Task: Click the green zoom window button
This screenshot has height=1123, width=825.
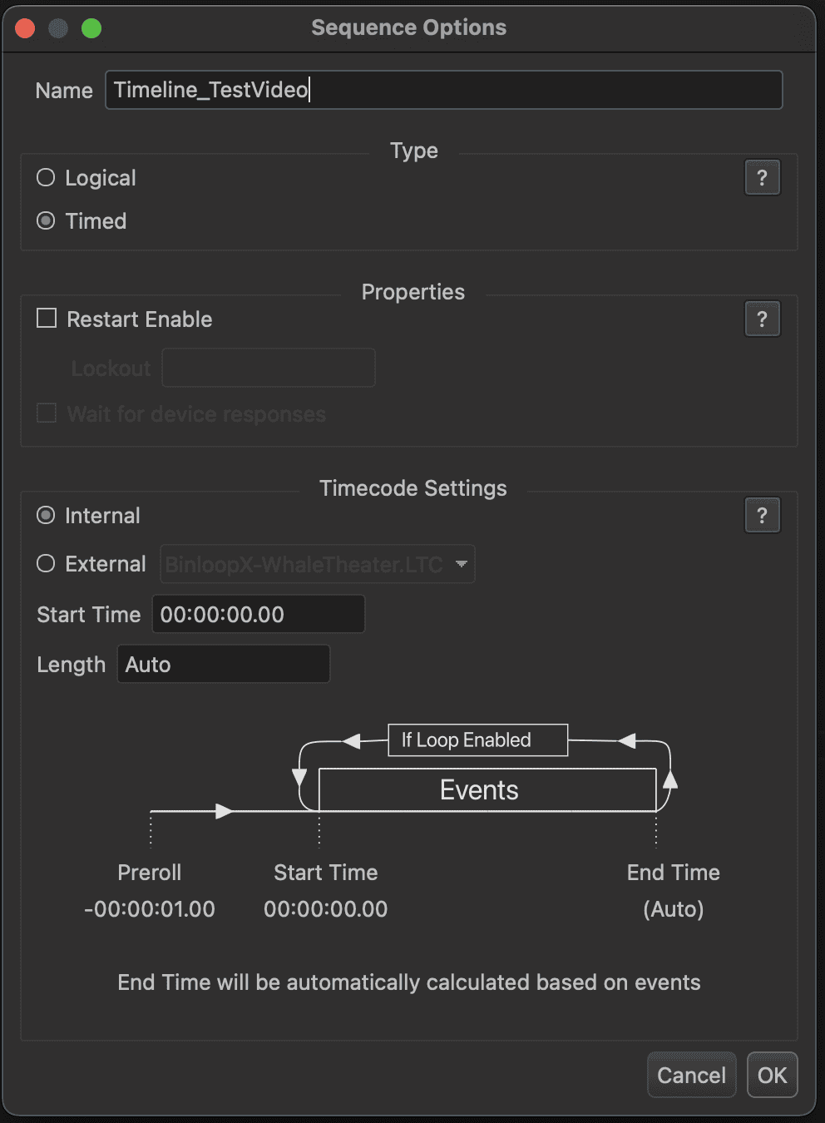Action: click(91, 28)
